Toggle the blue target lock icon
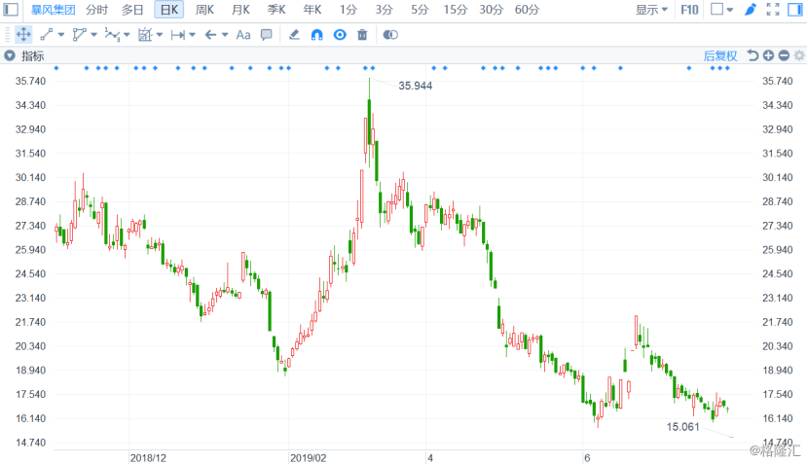Viewport: 808px width, 464px height. [x=340, y=35]
